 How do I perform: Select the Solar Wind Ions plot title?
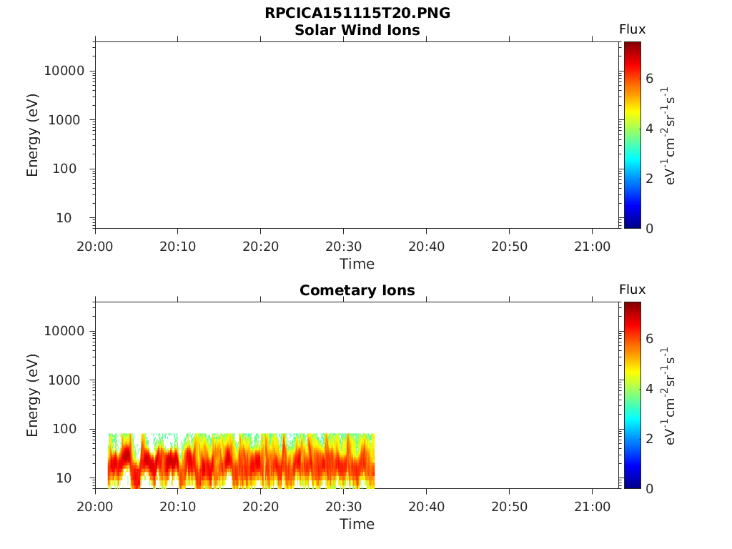point(357,30)
